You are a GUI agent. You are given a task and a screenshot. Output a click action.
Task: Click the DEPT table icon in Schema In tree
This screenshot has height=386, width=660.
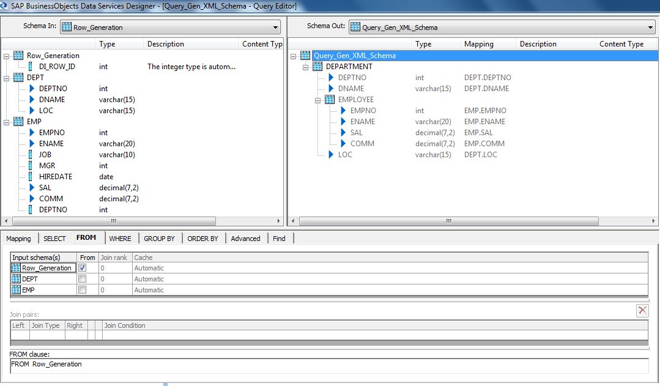coord(18,78)
